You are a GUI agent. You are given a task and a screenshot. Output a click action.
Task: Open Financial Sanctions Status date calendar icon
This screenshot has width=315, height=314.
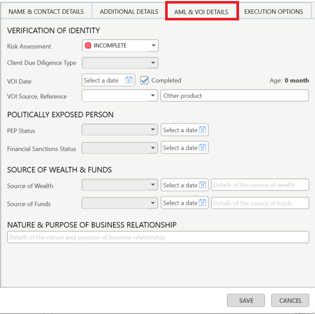pyautogui.click(x=202, y=148)
